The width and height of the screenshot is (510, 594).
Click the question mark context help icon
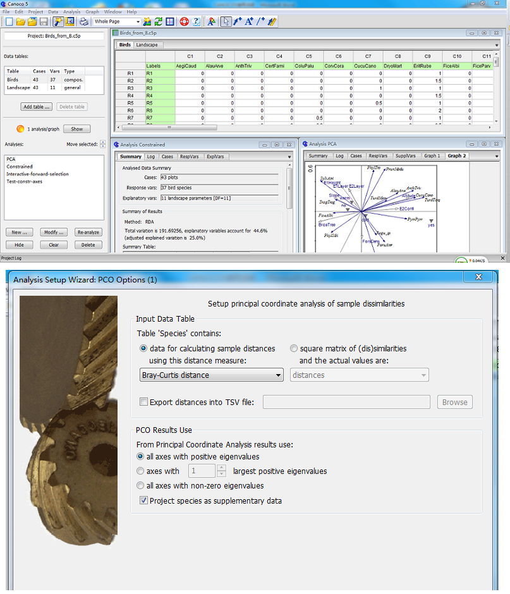point(196,21)
